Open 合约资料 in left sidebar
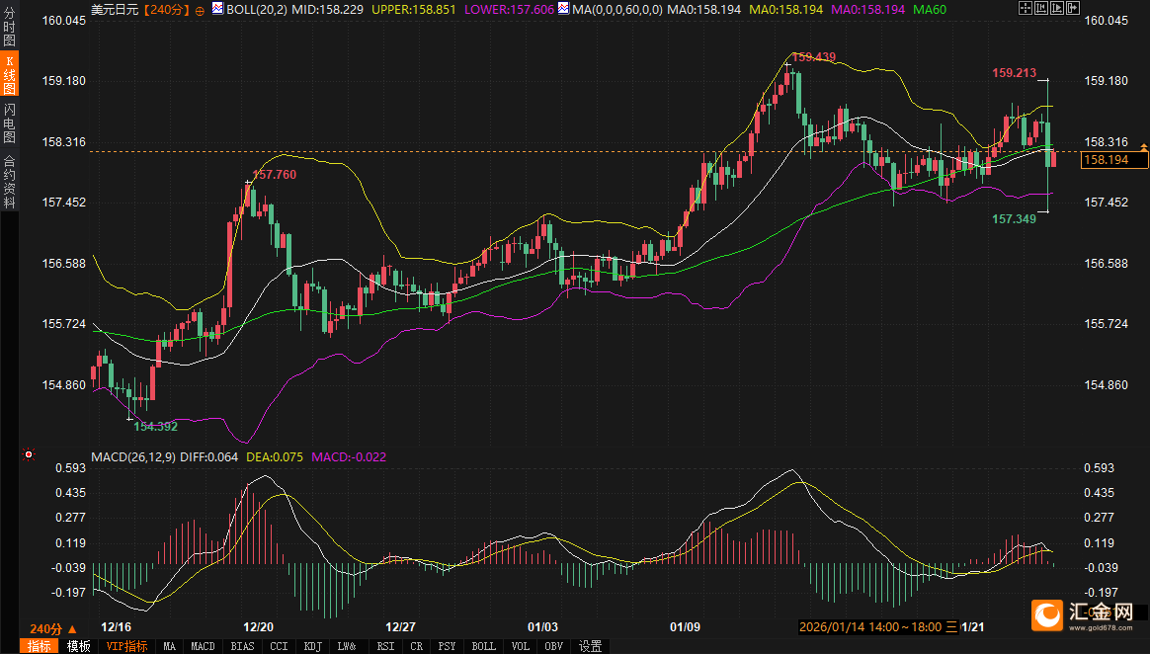 point(10,182)
